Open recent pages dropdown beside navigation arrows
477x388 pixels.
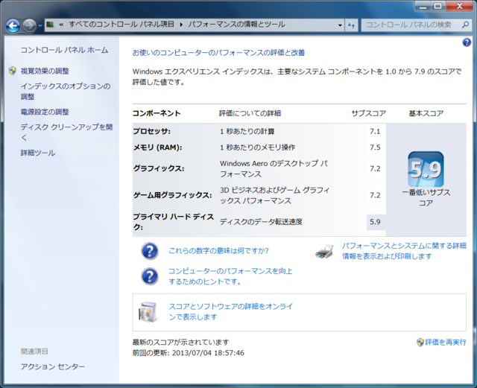[x=40, y=25]
